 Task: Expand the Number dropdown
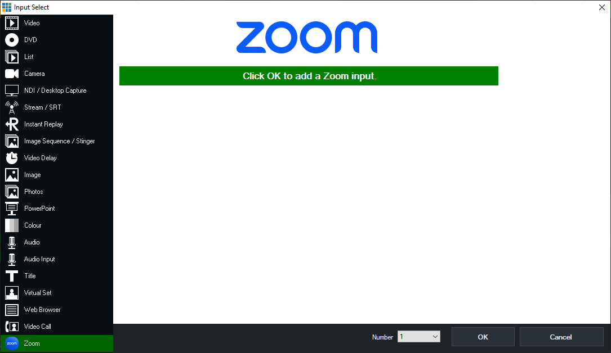(x=419, y=337)
